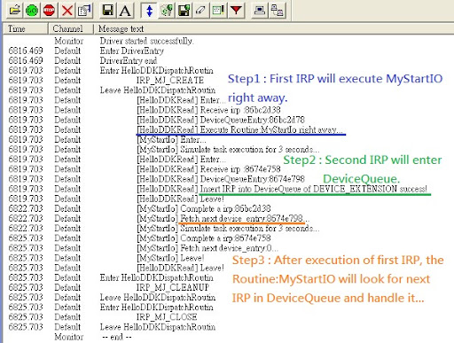Viewport: 454px width, 343px height.
Task: Click 'Complete a irp:8674e758' message
Action: point(204,238)
